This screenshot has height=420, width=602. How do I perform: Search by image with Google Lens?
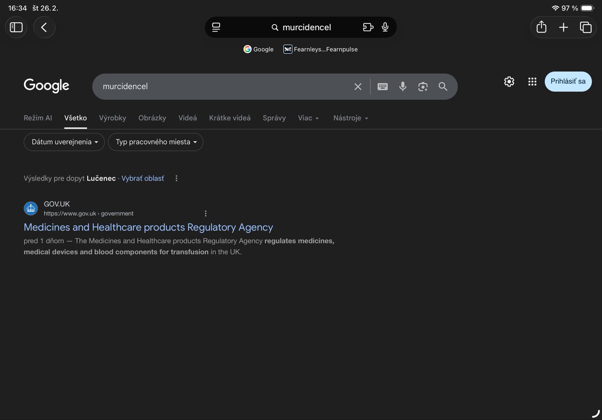click(x=423, y=86)
